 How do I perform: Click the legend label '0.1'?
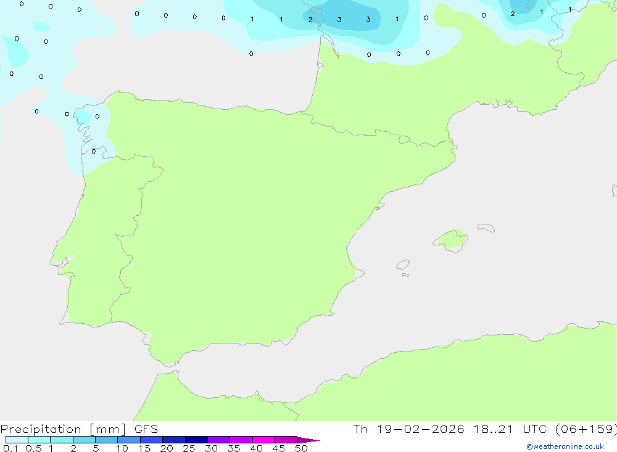(10, 448)
